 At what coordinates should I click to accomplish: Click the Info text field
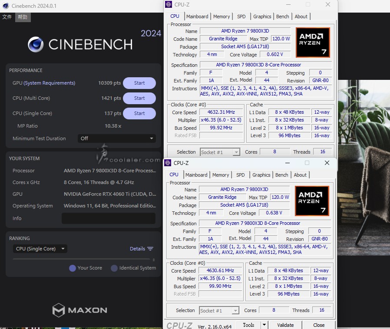pyautogui.click(x=108, y=218)
